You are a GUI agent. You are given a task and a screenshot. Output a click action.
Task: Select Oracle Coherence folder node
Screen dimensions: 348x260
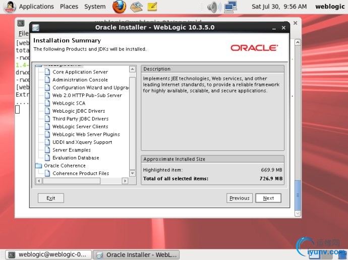(x=65, y=165)
